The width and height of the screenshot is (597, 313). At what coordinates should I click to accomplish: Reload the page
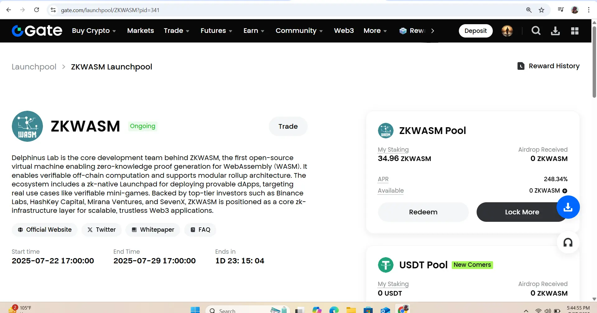tap(36, 10)
